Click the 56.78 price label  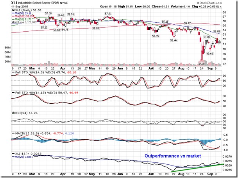pos(71,14)
